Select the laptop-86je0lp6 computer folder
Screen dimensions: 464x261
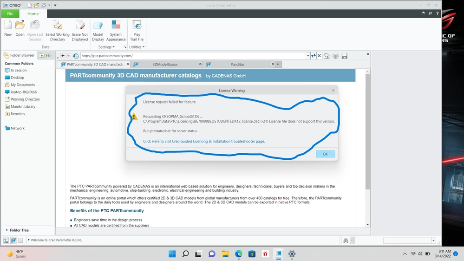click(x=21, y=92)
